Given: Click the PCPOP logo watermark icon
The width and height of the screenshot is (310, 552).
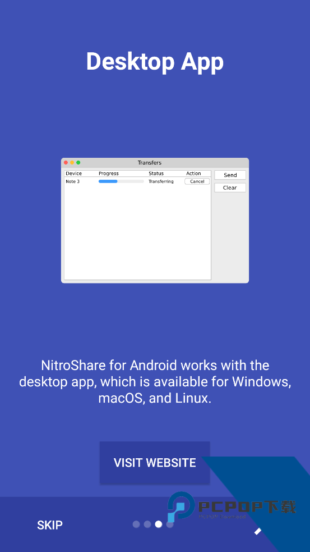Looking at the screenshot, I should 181,507.
